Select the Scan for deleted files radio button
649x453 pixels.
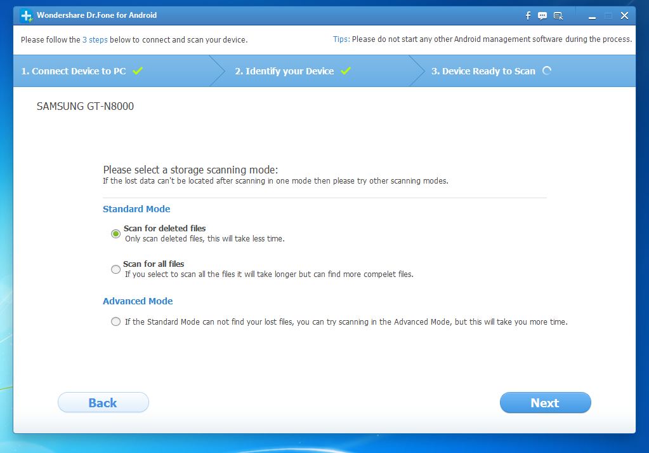116,234
